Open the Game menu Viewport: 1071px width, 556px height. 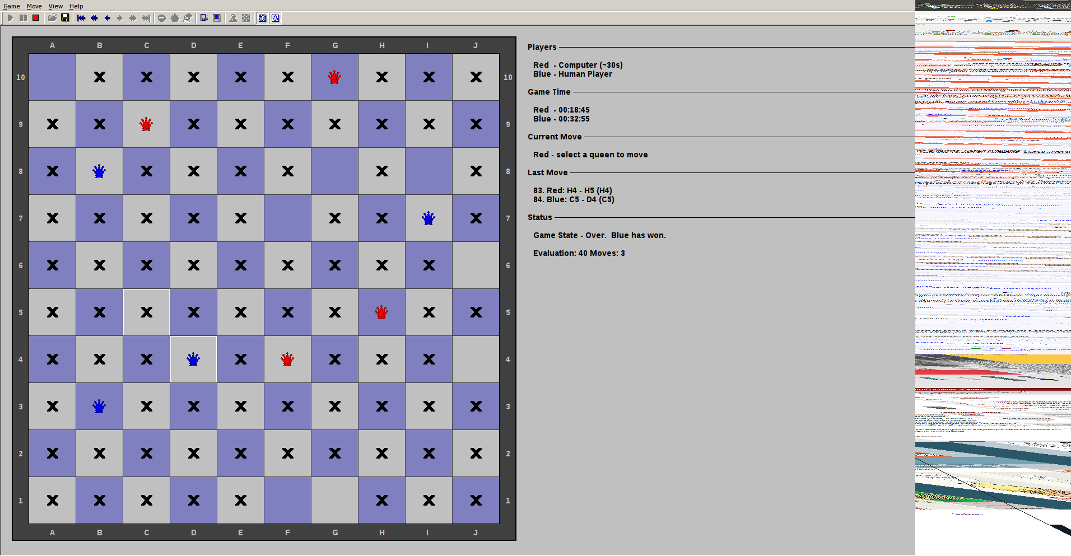point(11,6)
